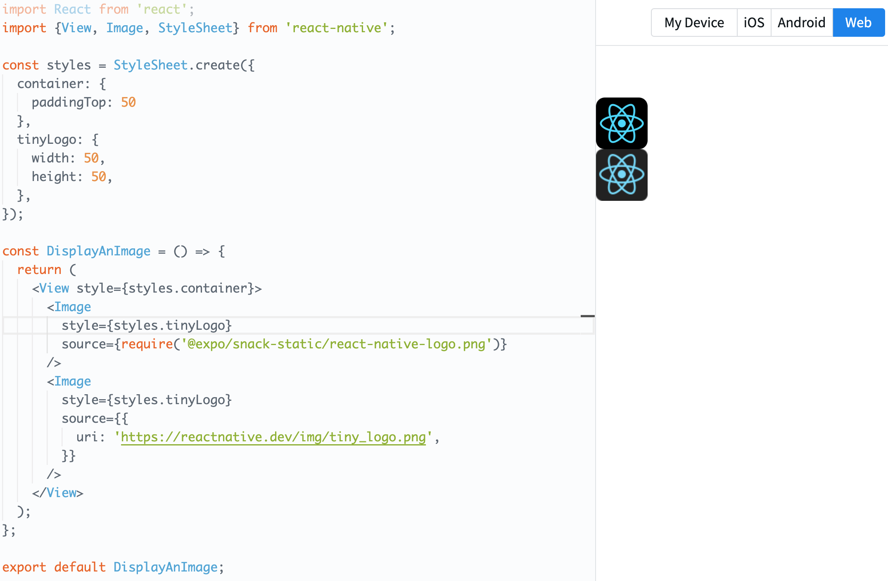888x581 pixels.
Task: Open the reactnative.dev tiny_logo.png URL link
Action: point(273,437)
